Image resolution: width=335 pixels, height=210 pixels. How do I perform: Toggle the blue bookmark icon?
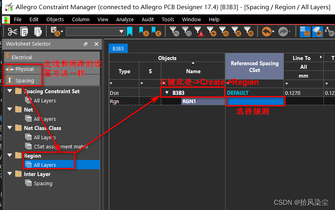click(x=130, y=32)
